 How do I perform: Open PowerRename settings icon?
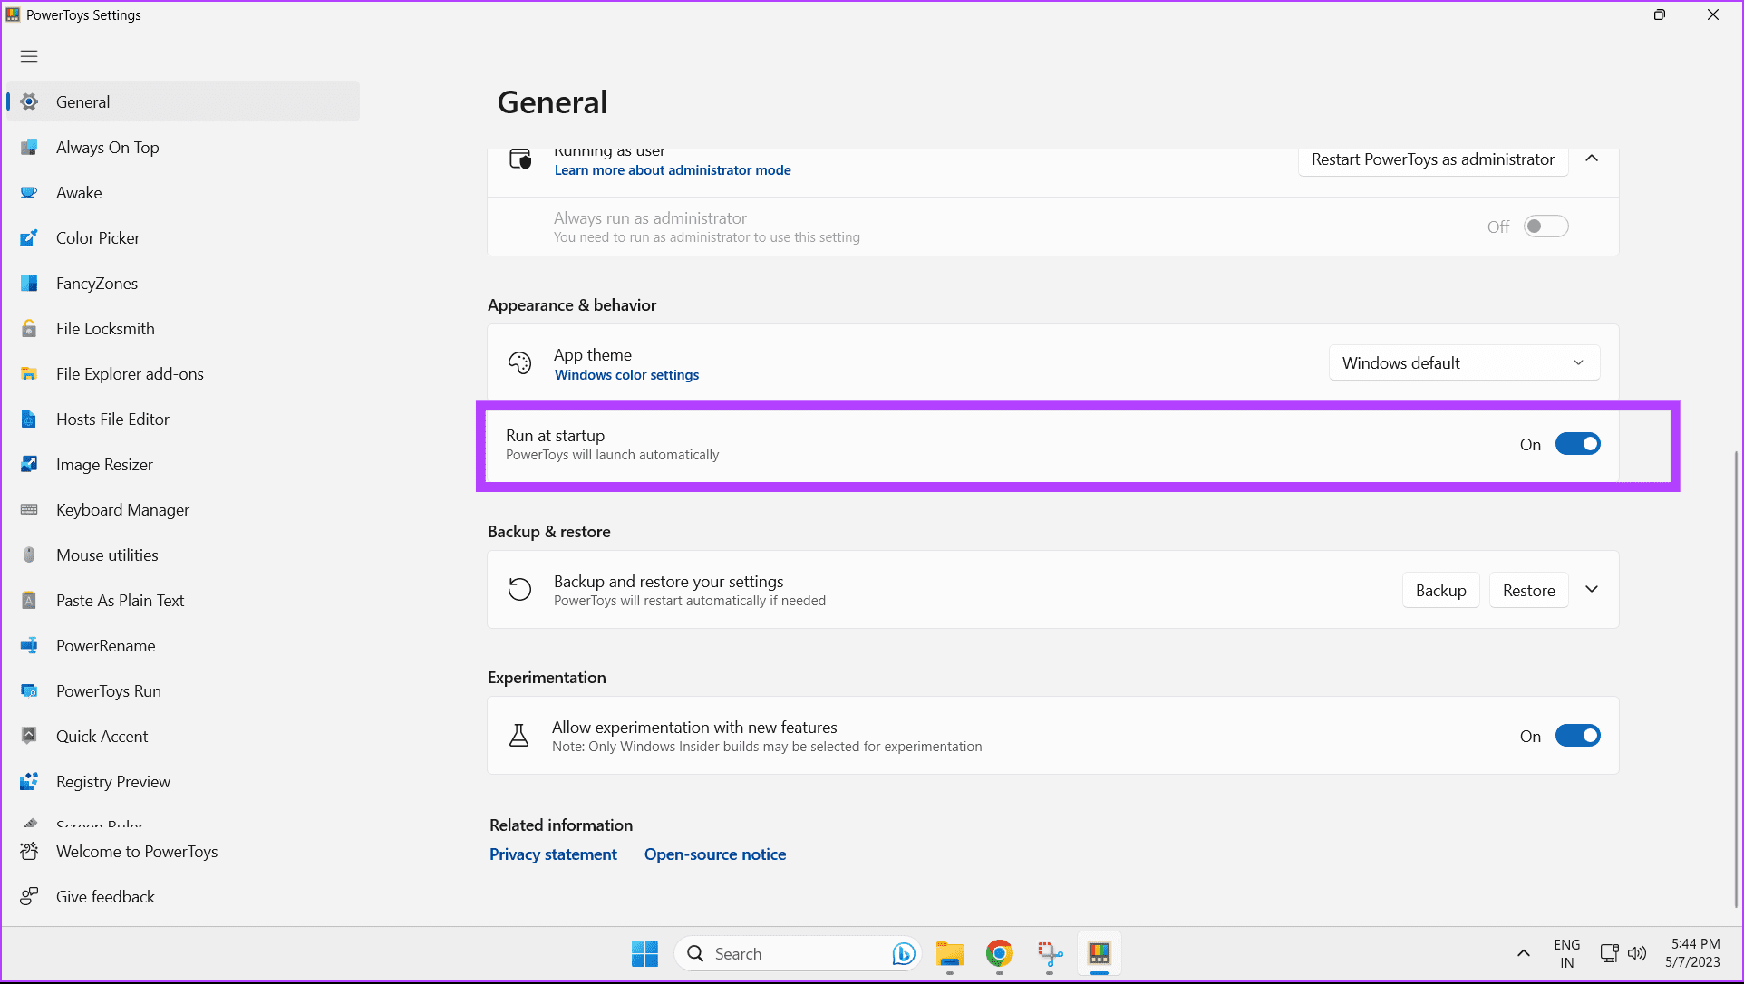tap(29, 644)
